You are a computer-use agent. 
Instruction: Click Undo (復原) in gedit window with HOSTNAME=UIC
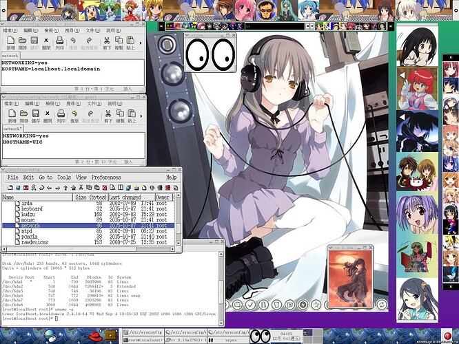(74, 116)
